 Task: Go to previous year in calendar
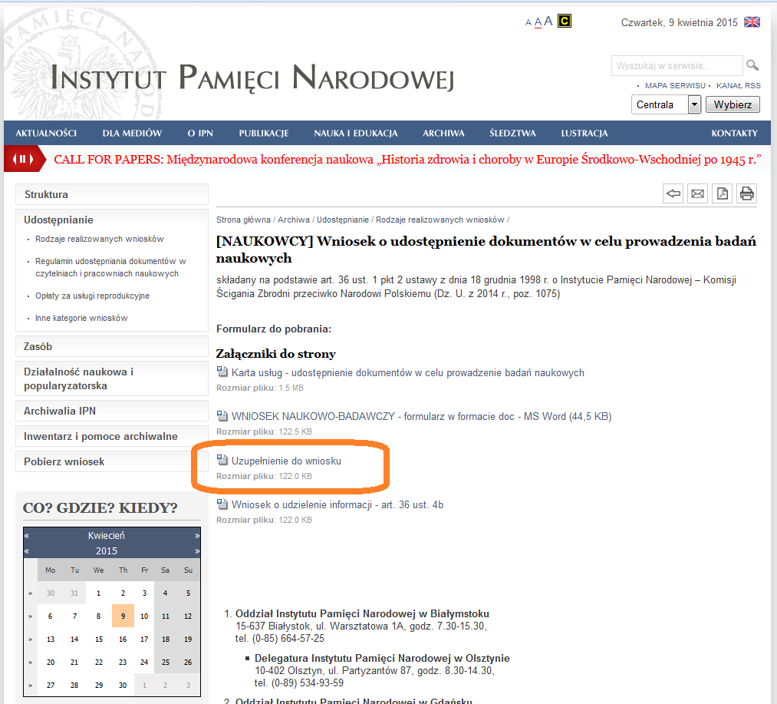[27, 551]
